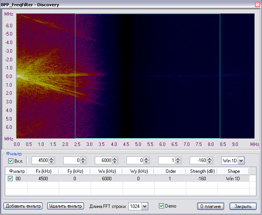Screen dimensions: 262x215
Task: Click the Фильтр column header
Action: coord(16,171)
